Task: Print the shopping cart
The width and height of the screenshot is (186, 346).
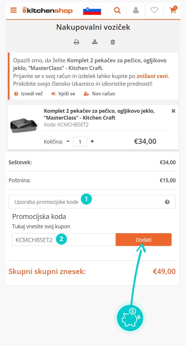Action: [76, 42]
